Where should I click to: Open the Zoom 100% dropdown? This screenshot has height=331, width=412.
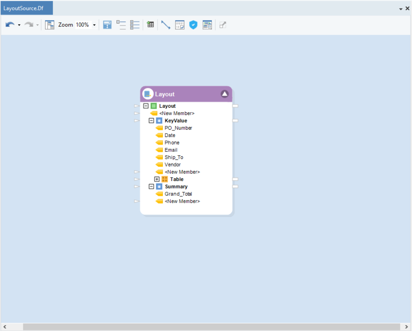tap(94, 25)
